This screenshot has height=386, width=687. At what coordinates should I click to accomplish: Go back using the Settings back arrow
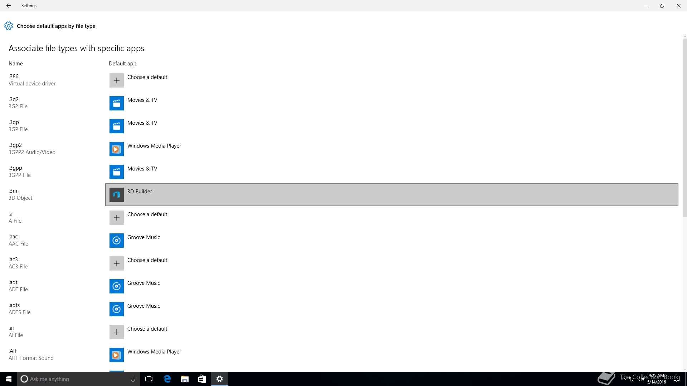tap(9, 6)
